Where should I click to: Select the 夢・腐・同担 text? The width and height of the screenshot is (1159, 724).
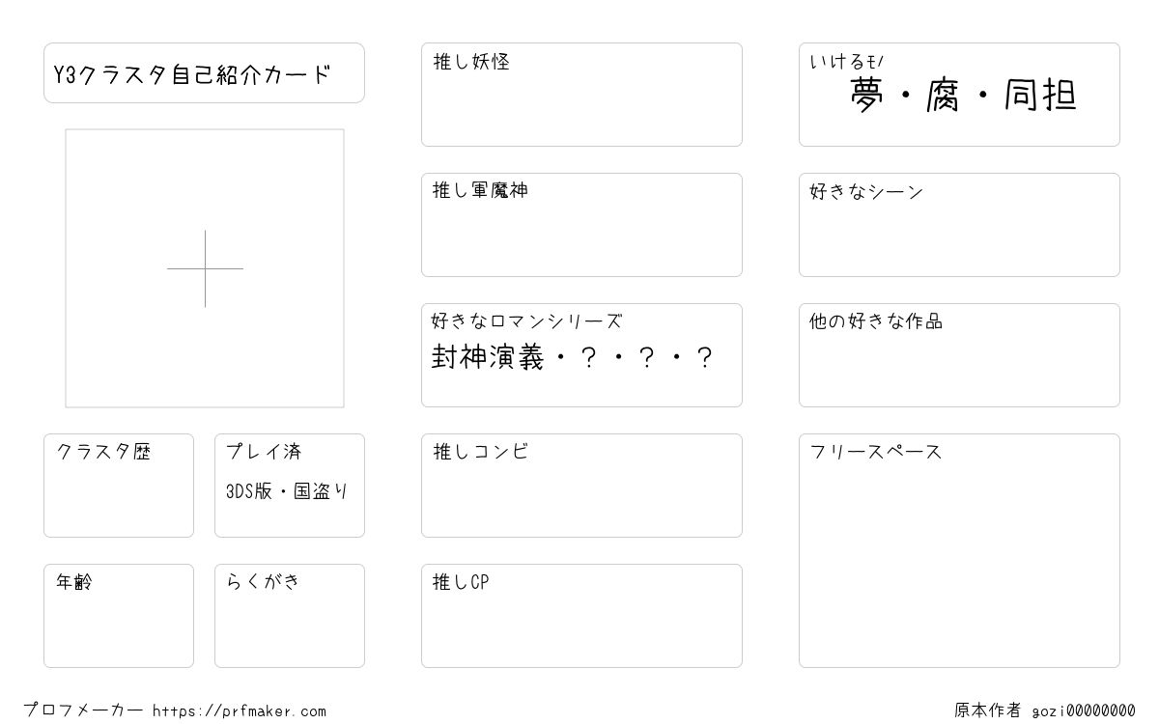pos(963,96)
